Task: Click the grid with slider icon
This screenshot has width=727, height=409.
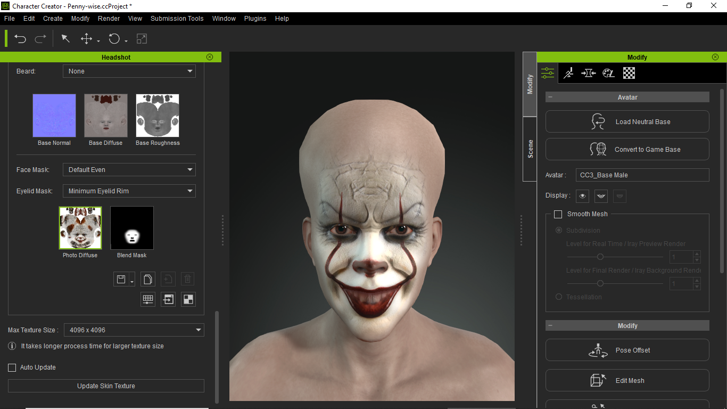Action: click(148, 299)
